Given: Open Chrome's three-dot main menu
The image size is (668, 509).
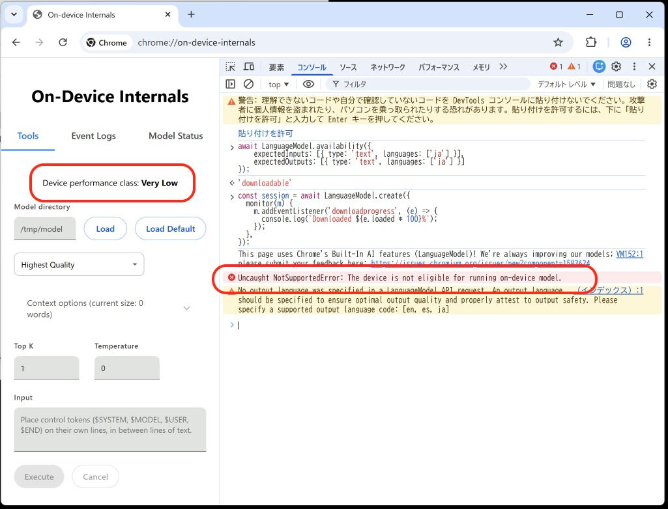Looking at the screenshot, I should pos(649,42).
